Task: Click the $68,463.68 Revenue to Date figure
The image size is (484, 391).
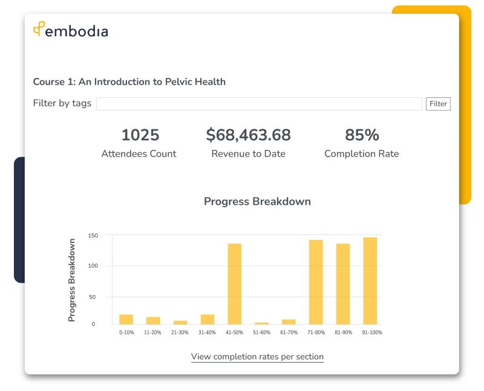Action: pos(248,135)
